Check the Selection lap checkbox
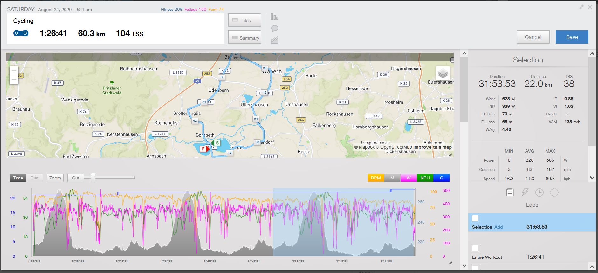The height and width of the screenshot is (273, 598). (x=475, y=218)
